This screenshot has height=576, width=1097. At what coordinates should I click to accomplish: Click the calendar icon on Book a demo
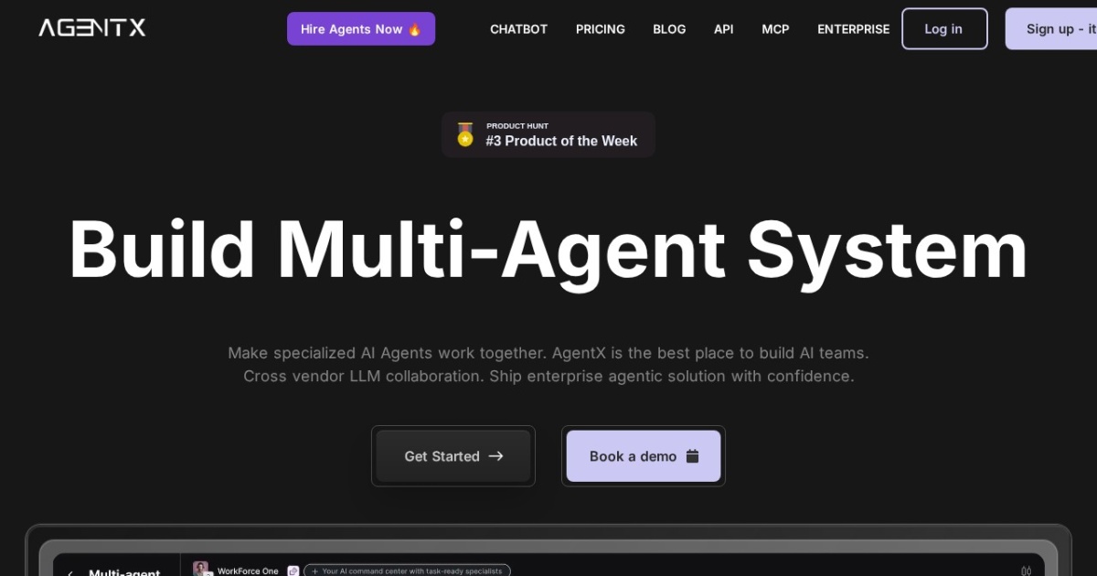[692, 456]
